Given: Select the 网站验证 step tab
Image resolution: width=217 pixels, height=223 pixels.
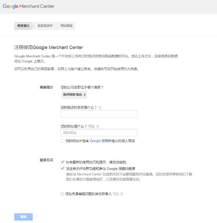Looking at the screenshot, I should click(x=67, y=26).
